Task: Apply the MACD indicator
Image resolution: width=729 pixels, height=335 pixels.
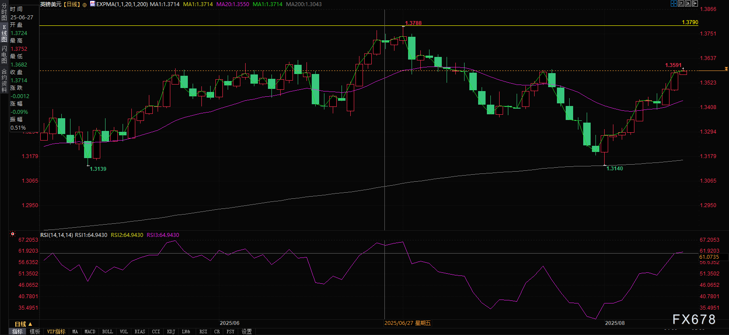Action: point(90,331)
